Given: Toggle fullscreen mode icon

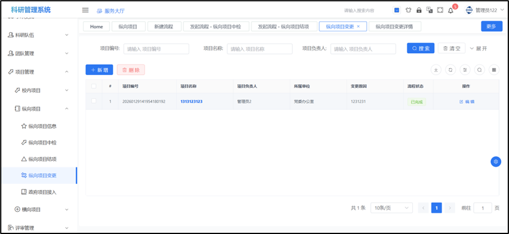Looking at the screenshot, I should coord(440,11).
